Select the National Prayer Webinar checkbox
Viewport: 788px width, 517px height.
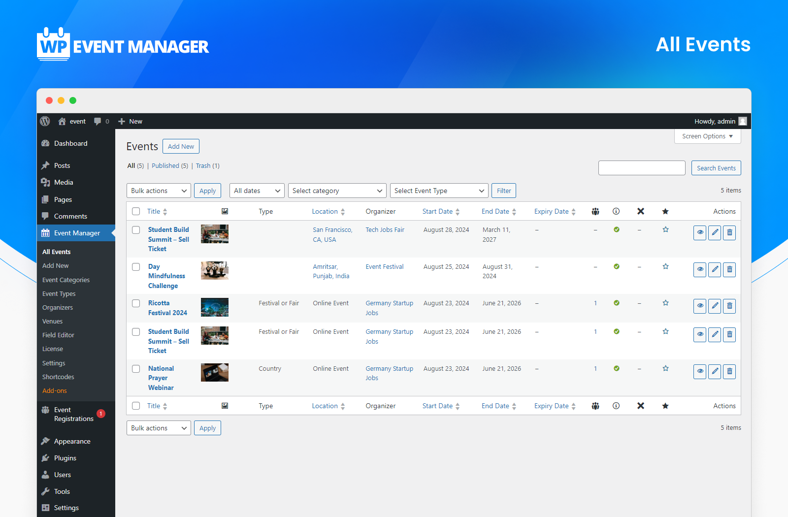tap(136, 369)
